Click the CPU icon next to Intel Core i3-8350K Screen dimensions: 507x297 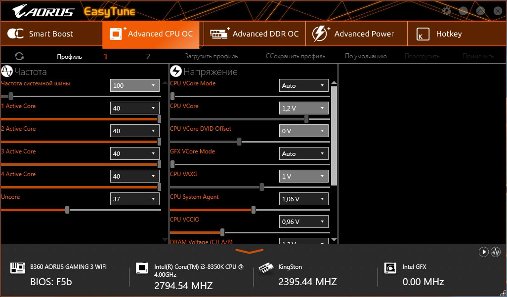tap(142, 268)
